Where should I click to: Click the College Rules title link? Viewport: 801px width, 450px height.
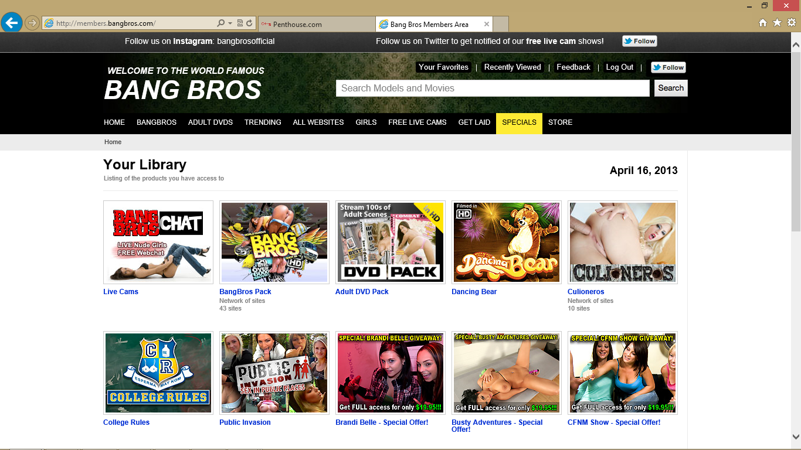(126, 422)
